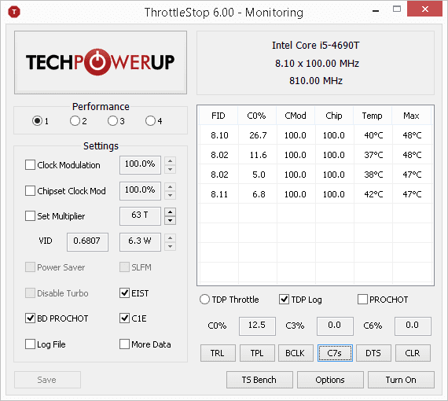
Task: Click the Clock Modulation up arrow
Action: [170, 161]
